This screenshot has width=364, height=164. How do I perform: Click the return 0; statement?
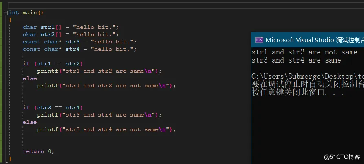pos(38,151)
